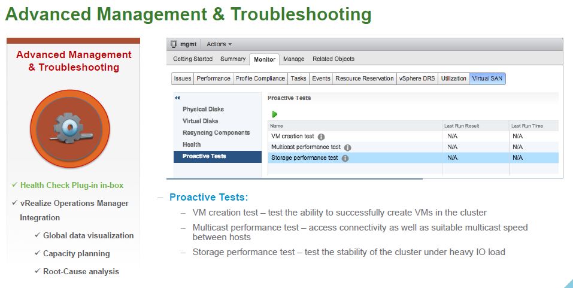573x288 pixels.
Task: Open the Related Objects tab
Action: [333, 59]
